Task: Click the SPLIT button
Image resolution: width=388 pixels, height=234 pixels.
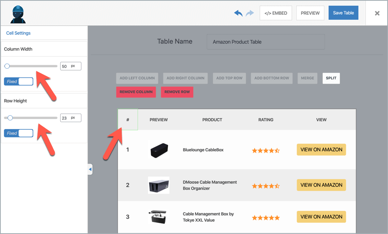Action: pos(331,78)
